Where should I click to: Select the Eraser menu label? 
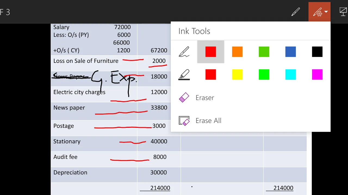point(205,98)
